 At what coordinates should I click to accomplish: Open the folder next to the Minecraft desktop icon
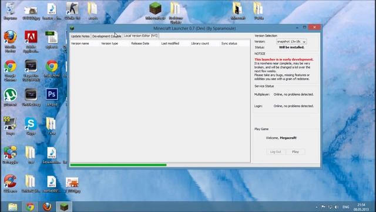click(176, 12)
